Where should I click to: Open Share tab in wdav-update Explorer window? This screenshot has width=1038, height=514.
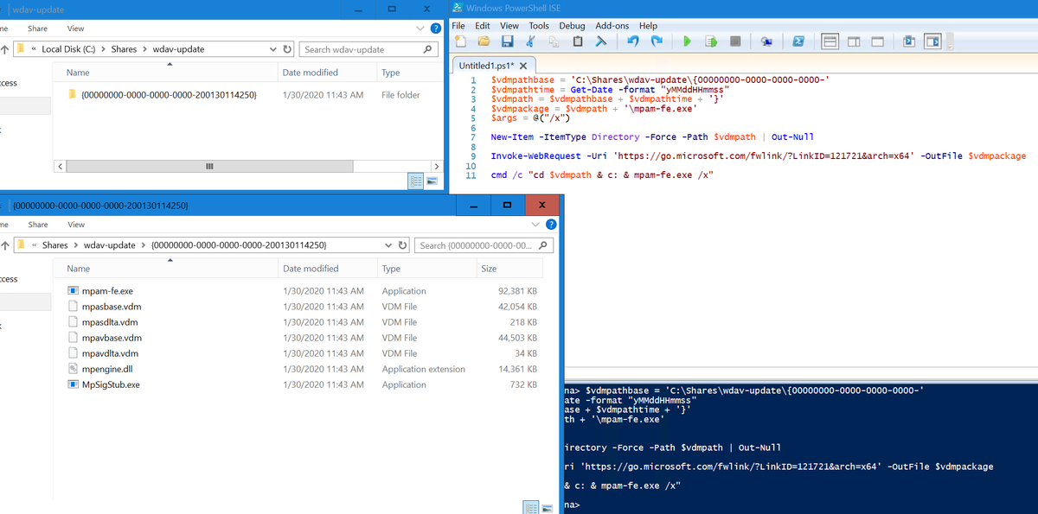pyautogui.click(x=37, y=29)
